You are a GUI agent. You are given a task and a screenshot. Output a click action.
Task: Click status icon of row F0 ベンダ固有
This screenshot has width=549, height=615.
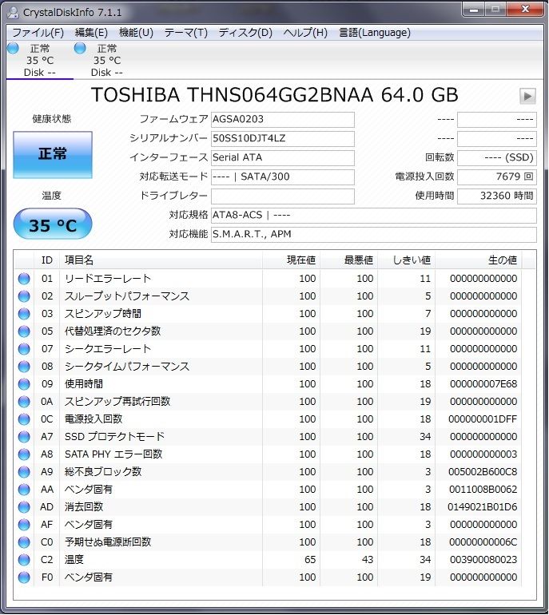(x=24, y=577)
